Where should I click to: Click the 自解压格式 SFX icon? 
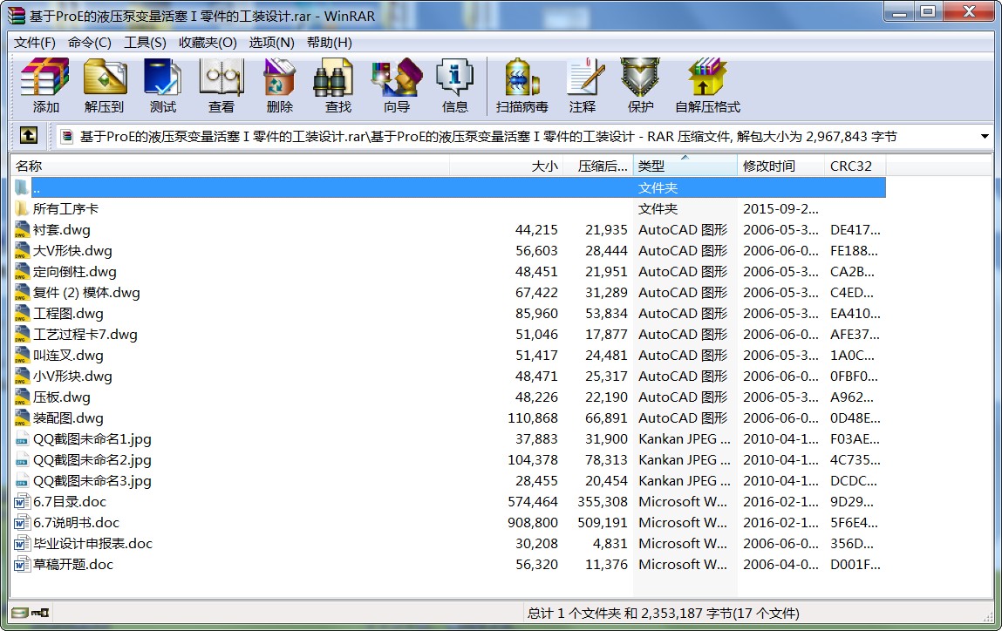pyautogui.click(x=706, y=85)
